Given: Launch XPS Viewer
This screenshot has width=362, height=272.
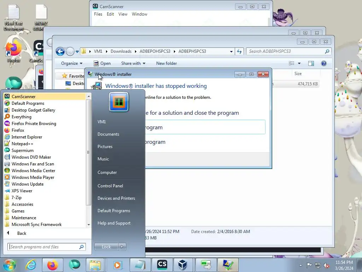Looking at the screenshot, I should point(45,191).
